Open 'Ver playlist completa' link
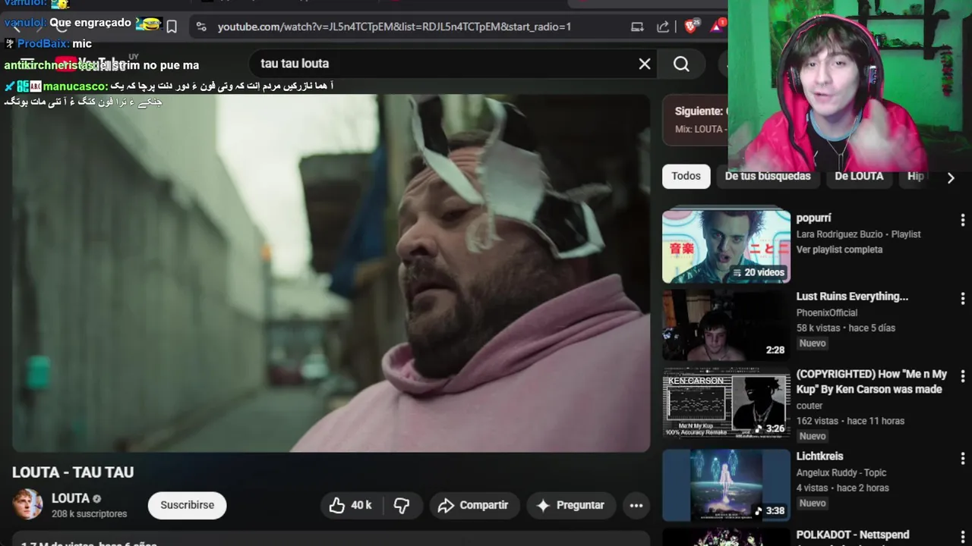The height and width of the screenshot is (546, 972). (x=839, y=249)
